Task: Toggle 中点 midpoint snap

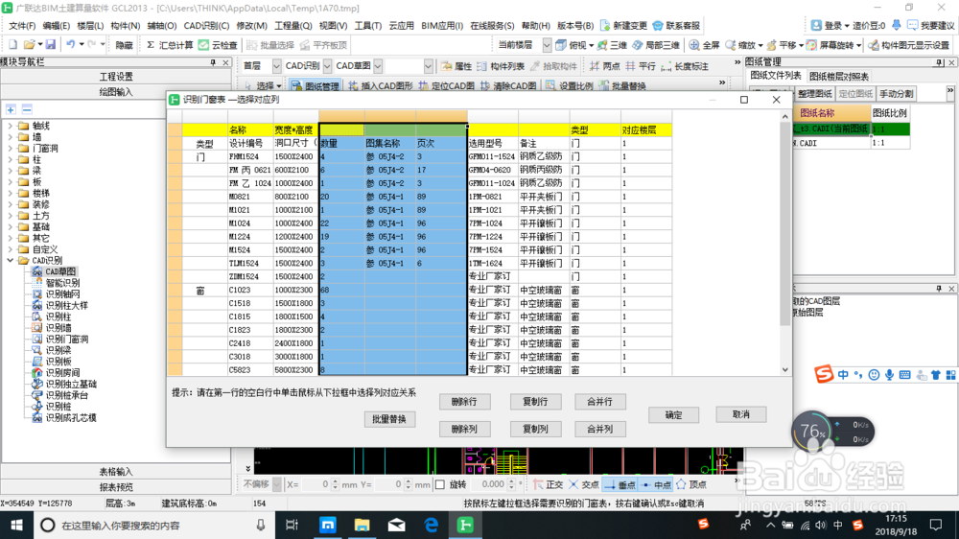Action: pos(656,484)
